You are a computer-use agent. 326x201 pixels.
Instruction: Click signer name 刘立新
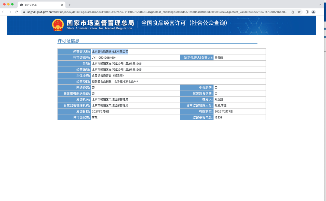(x=219, y=100)
